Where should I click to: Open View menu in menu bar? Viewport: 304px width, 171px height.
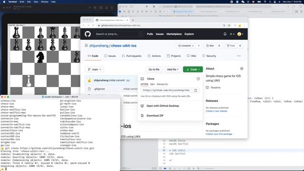[x=36, y=2]
